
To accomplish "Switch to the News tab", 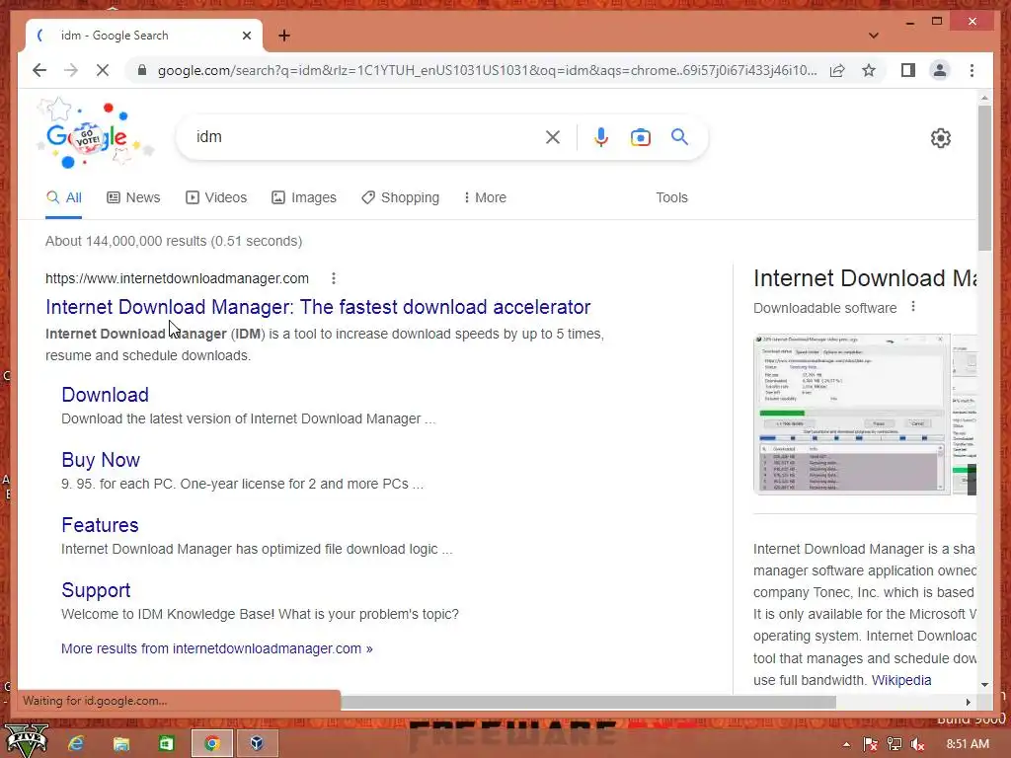I will point(133,197).
